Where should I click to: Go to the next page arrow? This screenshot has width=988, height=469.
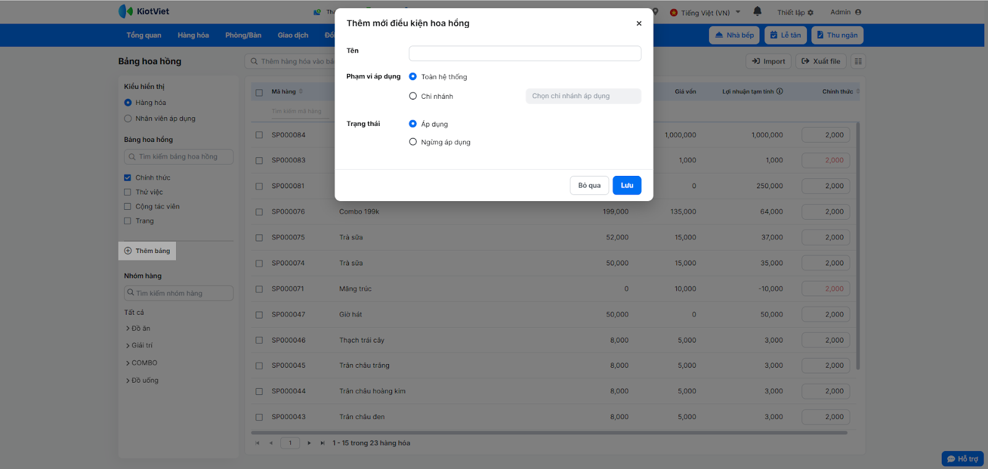click(309, 443)
